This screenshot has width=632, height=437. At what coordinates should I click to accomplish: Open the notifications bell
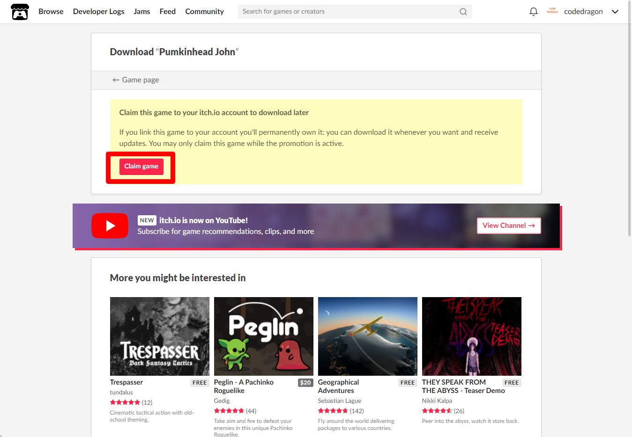click(533, 12)
